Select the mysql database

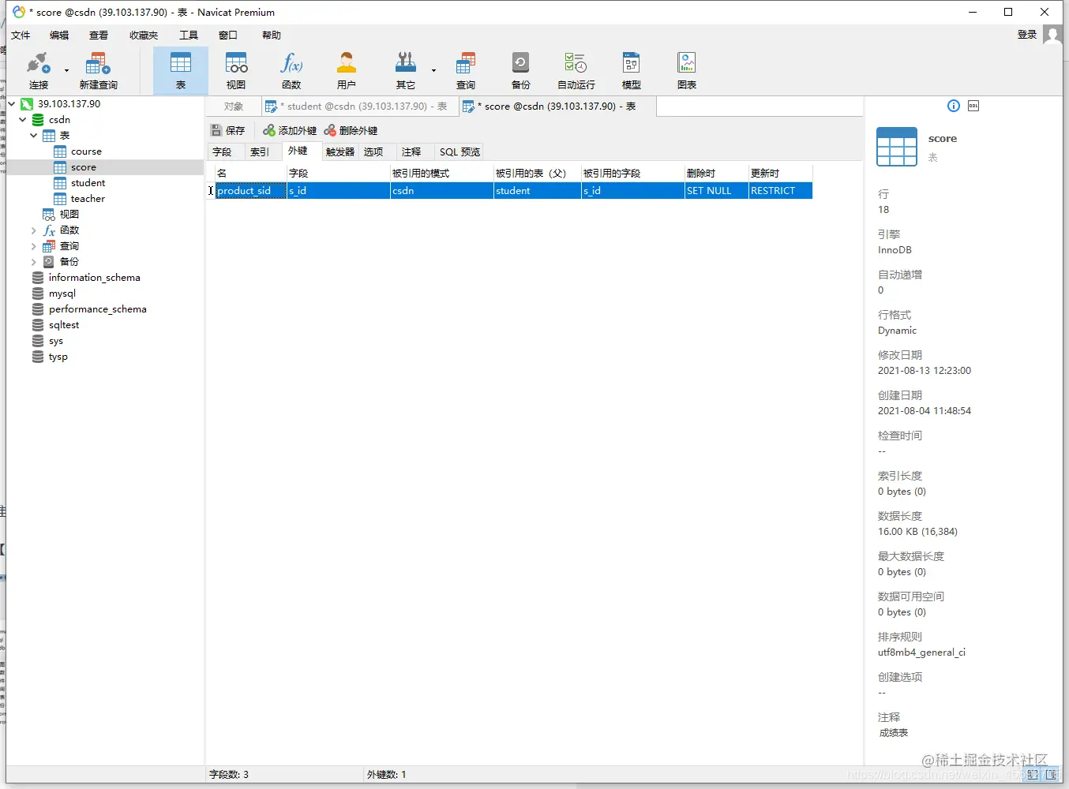point(62,294)
